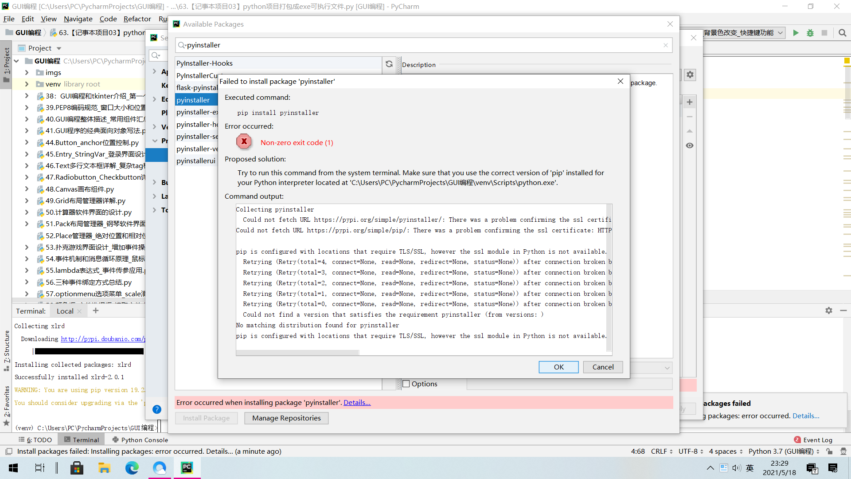Confirm error dialog with OK
Screen dimensions: 851x479
558,367
